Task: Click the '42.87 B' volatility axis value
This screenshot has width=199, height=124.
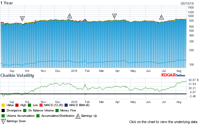Action: (194, 80)
